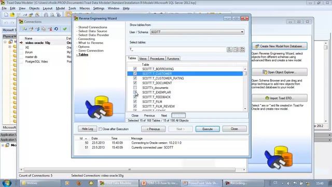
Task: Select the 'master db' connection row
Action: (x=45, y=57)
